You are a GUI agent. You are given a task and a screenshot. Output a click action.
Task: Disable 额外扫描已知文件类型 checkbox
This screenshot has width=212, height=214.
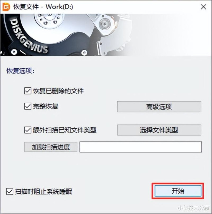28,130
